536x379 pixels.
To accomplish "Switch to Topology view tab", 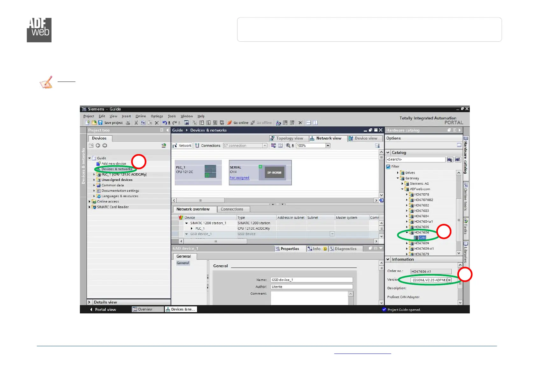I will pyautogui.click(x=289, y=138).
